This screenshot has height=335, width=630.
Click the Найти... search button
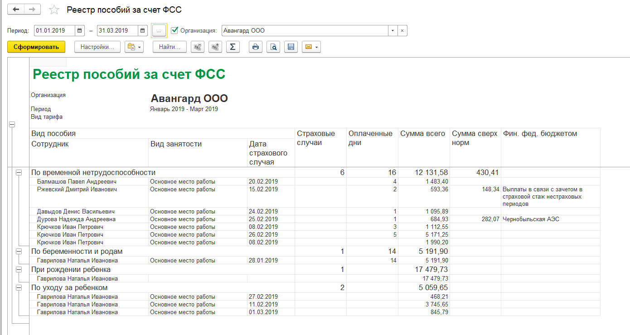[170, 47]
